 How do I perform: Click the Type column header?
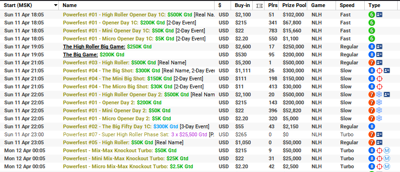point(374,5)
